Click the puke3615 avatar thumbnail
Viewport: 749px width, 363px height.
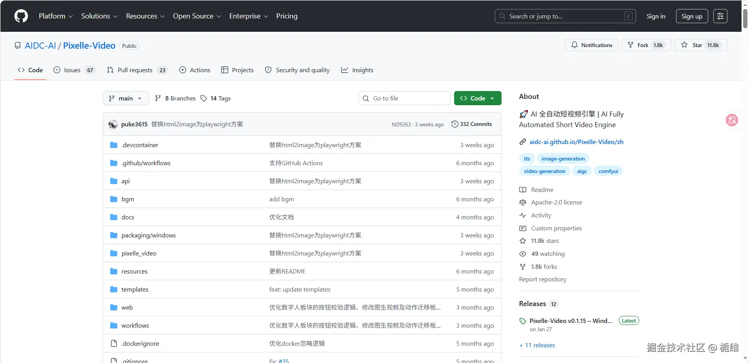[x=113, y=124]
